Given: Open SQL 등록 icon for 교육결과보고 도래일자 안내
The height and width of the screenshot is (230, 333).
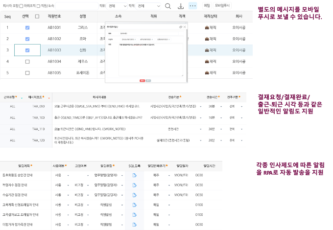Looking at the screenshot, I should click(135, 215).
